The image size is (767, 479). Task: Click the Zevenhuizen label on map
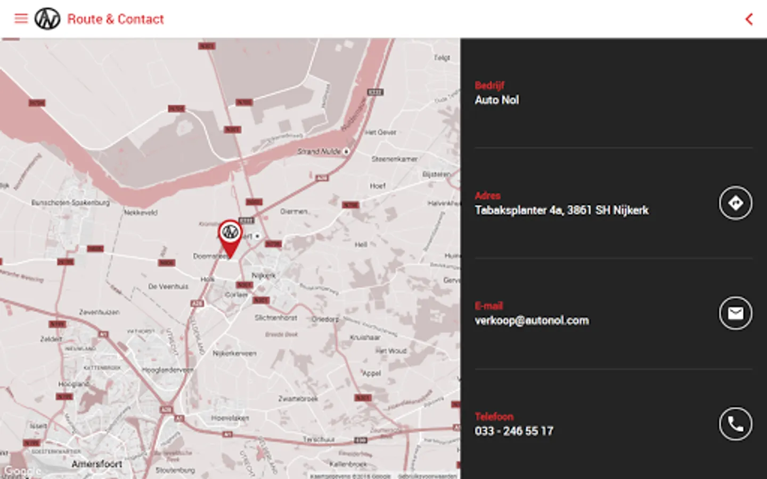click(99, 312)
